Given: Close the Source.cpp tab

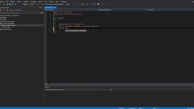Looking at the screenshot, I should click(55, 8).
